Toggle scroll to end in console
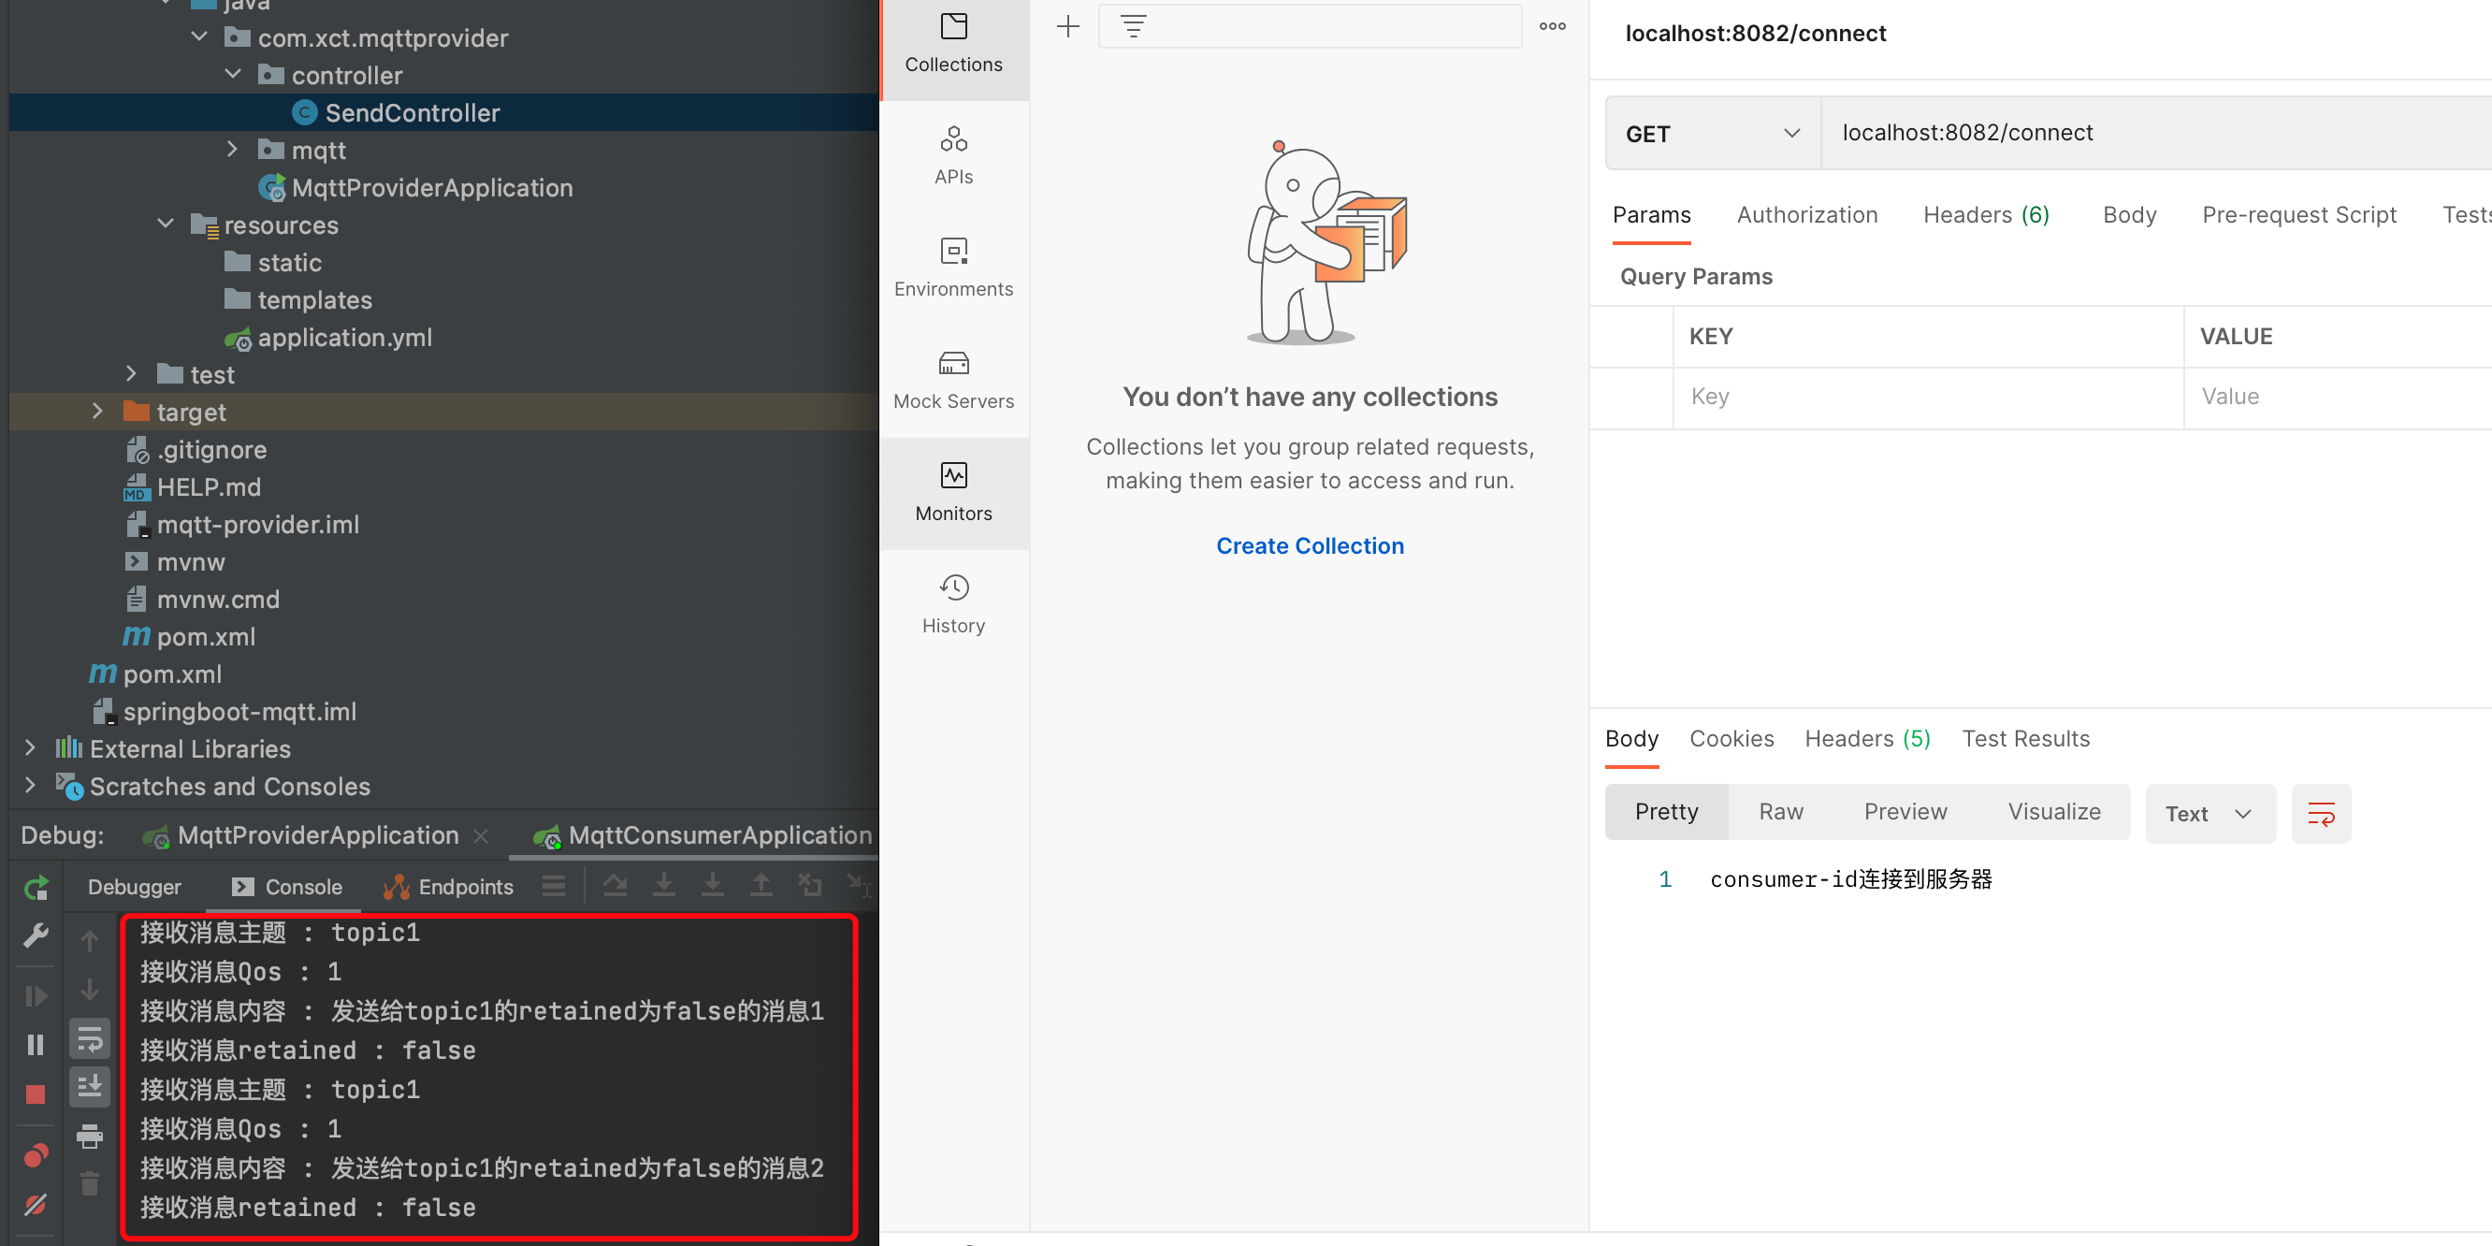The height and width of the screenshot is (1246, 2492). (90, 1086)
